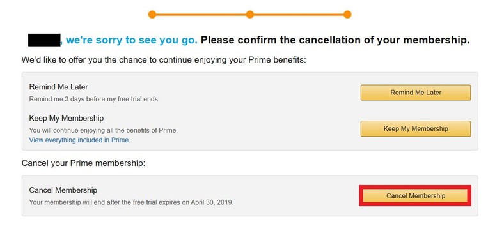Click progress line between middle and last dots
Image resolution: width=504 pixels, height=231 pixels.
point(299,15)
